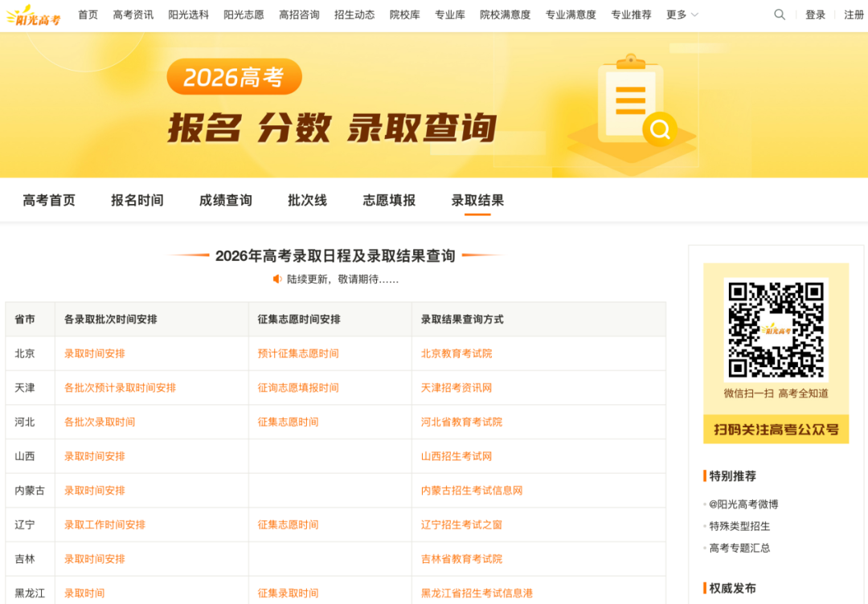Screen dimensions: 868x604
Task: Open 阳光志愿 menu item
Action: (x=244, y=15)
